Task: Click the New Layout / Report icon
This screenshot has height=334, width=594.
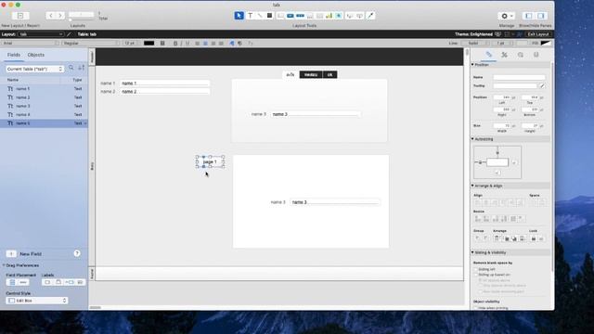Action: point(20,16)
